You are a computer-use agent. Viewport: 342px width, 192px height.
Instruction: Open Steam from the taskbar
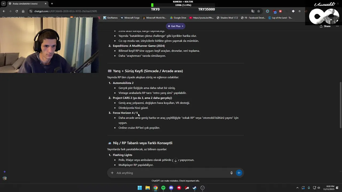[195, 188]
